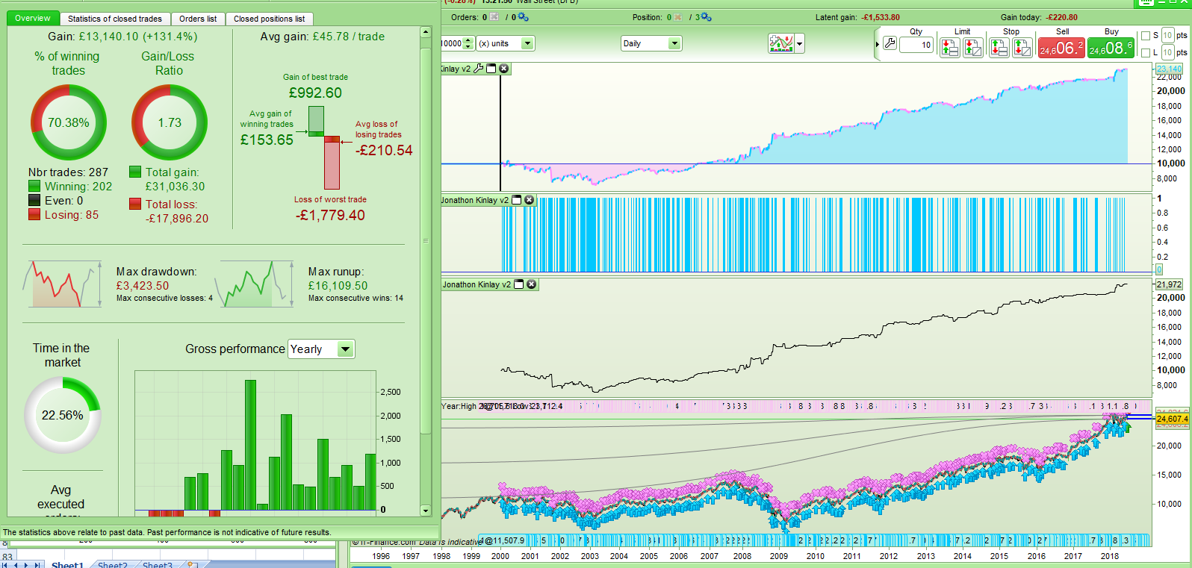Open the indicators and trading systems chart icon

click(x=780, y=43)
